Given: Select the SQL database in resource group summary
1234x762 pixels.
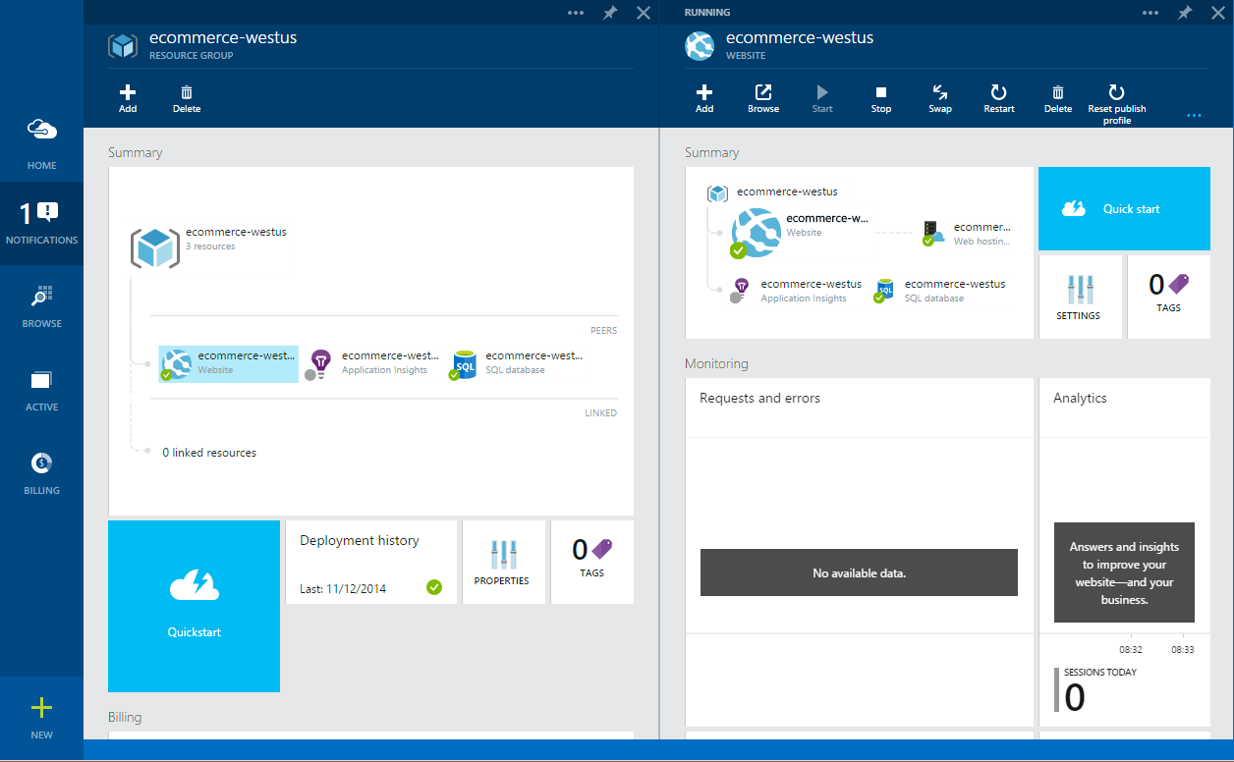Looking at the screenshot, I should click(x=519, y=362).
